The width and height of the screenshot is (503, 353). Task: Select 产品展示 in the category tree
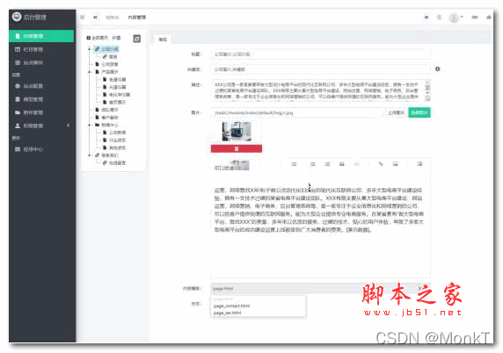click(x=110, y=72)
